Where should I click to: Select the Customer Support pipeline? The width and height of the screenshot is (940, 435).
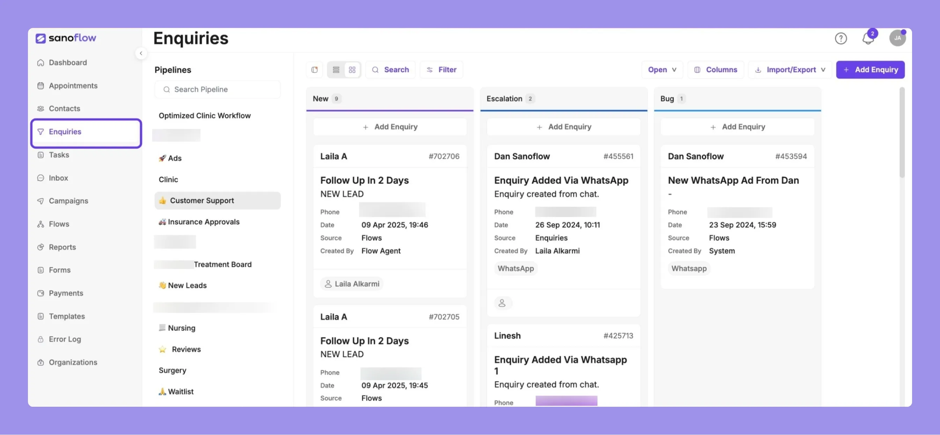218,201
